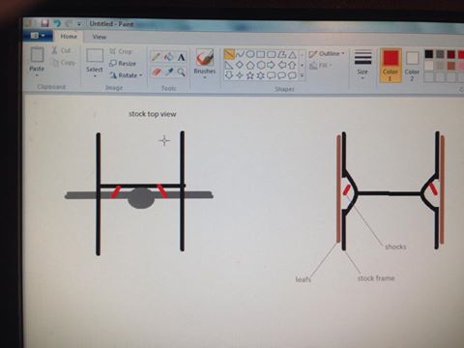Click the 'stock top view' text on canvas
The image size is (464, 348).
pos(153,114)
